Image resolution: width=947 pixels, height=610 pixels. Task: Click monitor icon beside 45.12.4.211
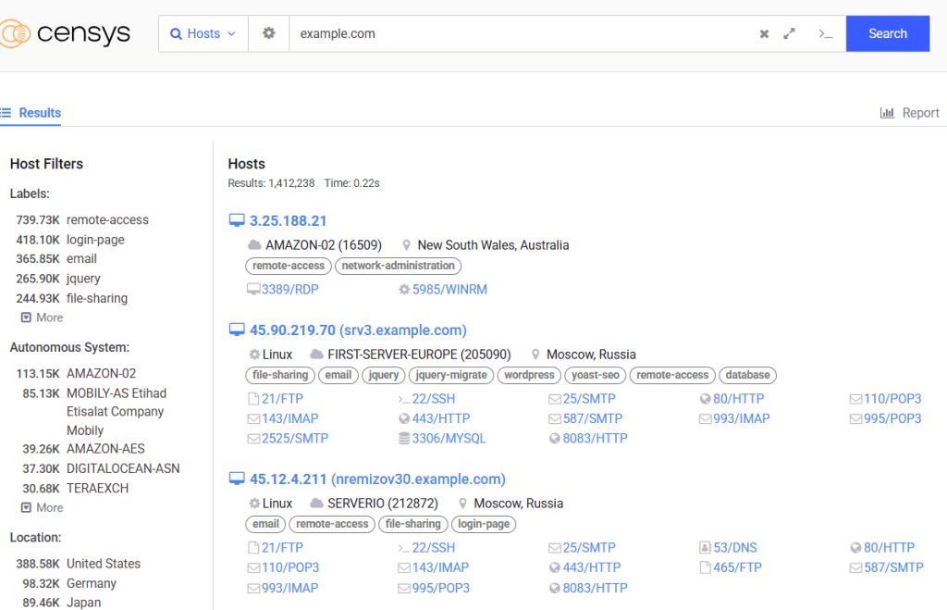pos(237,479)
